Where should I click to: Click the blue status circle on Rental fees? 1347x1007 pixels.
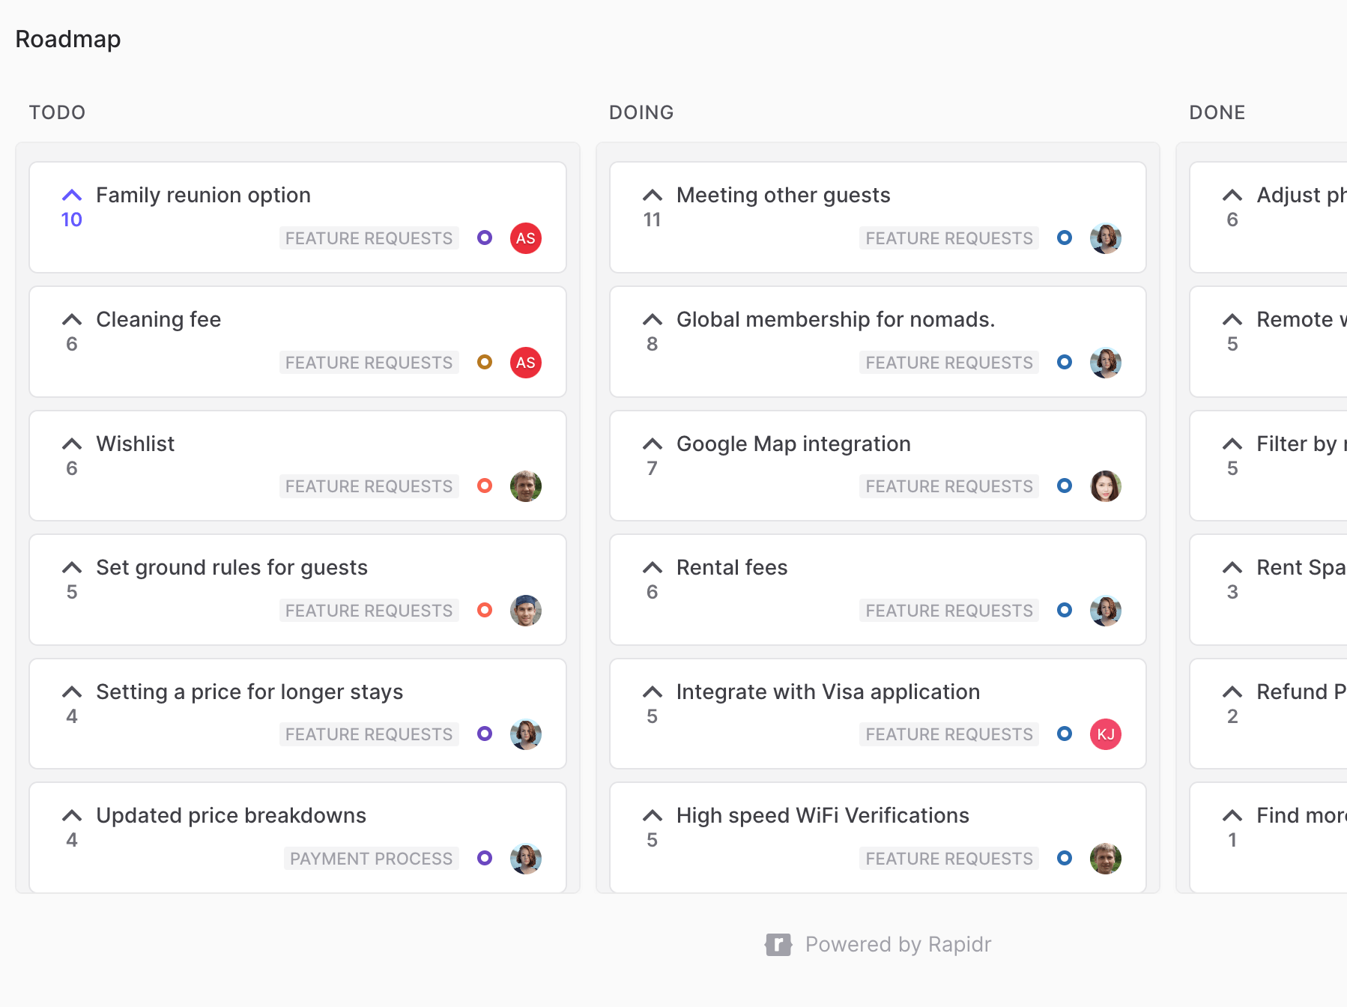1065,610
